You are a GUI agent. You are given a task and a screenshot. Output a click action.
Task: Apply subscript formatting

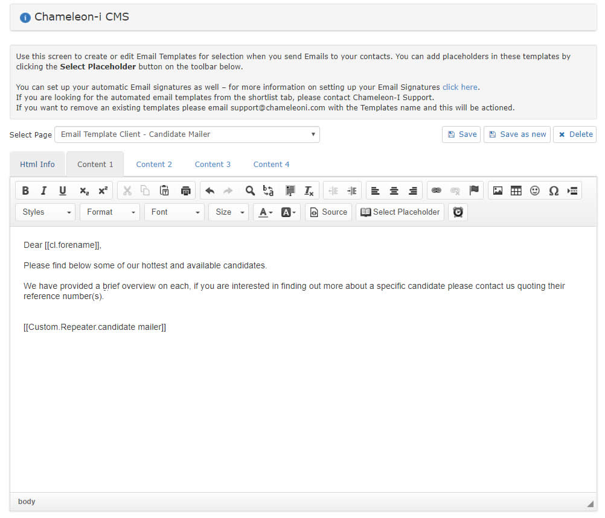click(84, 191)
